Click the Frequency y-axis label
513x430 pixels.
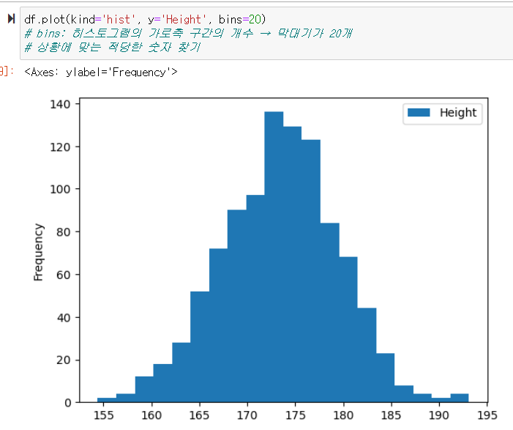pos(38,252)
